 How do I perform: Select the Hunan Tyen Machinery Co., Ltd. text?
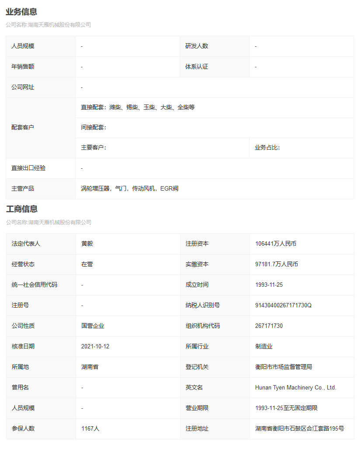295,387
